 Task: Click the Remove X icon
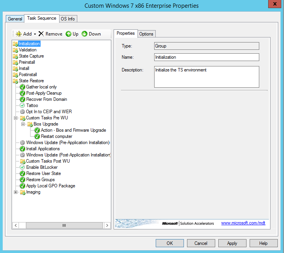click(41, 34)
